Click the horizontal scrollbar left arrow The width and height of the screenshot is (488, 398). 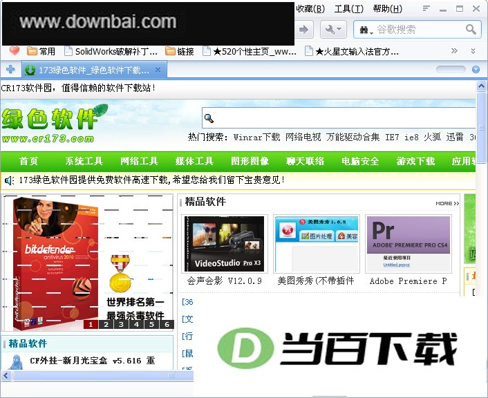6,375
